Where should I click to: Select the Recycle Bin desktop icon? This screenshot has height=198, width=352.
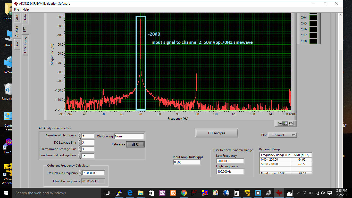click(7, 92)
